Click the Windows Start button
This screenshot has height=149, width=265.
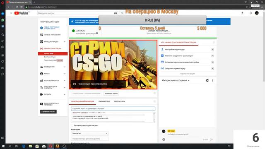click(x=3, y=146)
